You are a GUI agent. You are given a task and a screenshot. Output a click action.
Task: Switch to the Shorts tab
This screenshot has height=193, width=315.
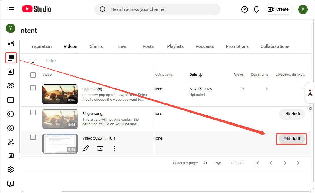point(96,46)
